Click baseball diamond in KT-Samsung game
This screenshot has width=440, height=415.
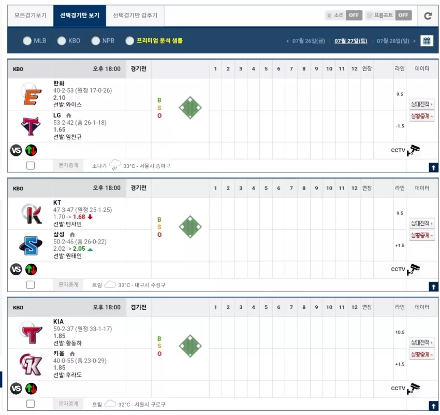190,227
